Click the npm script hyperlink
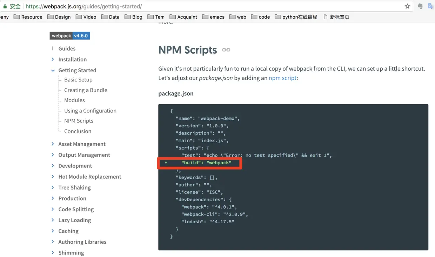This screenshot has width=435, height=257. point(282,78)
